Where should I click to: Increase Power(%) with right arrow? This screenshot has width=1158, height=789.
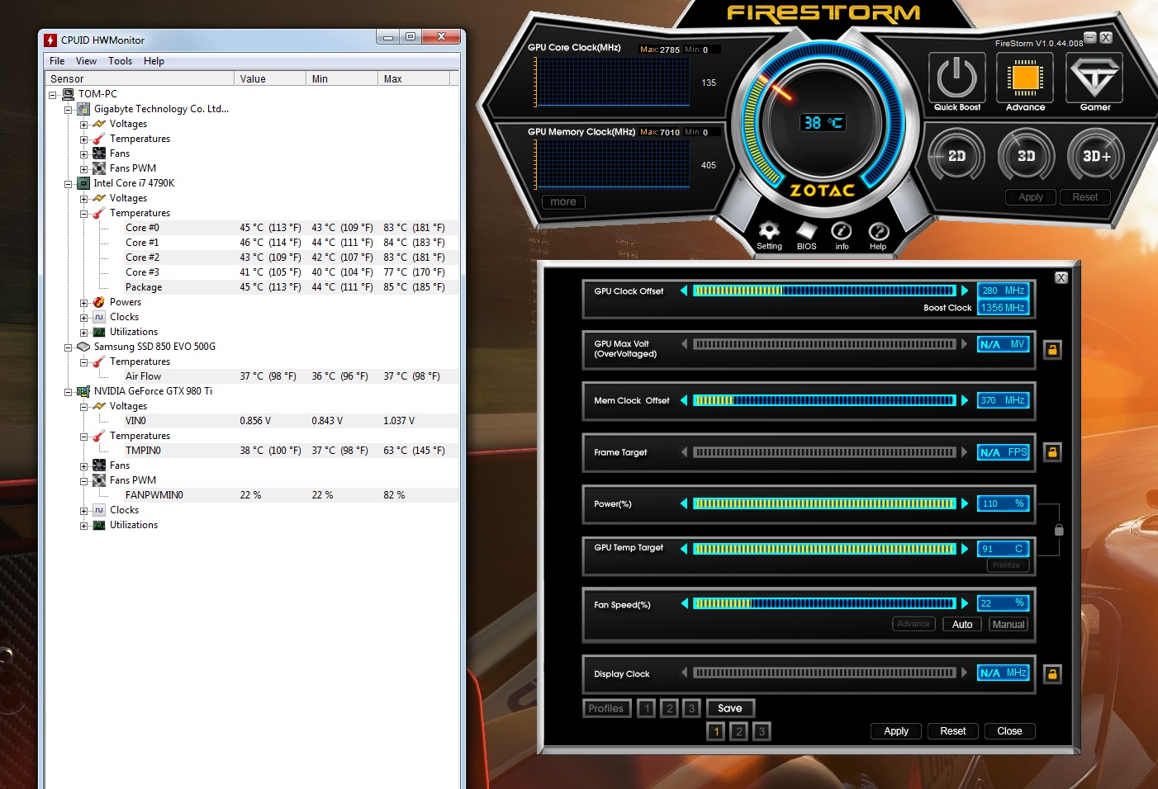964,503
